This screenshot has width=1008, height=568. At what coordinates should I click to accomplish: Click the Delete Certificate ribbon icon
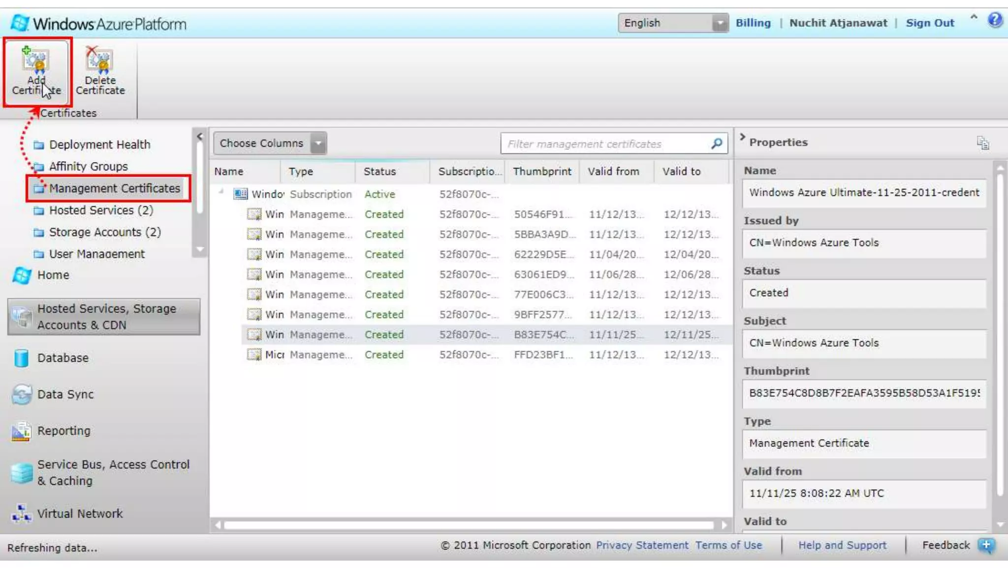100,60
